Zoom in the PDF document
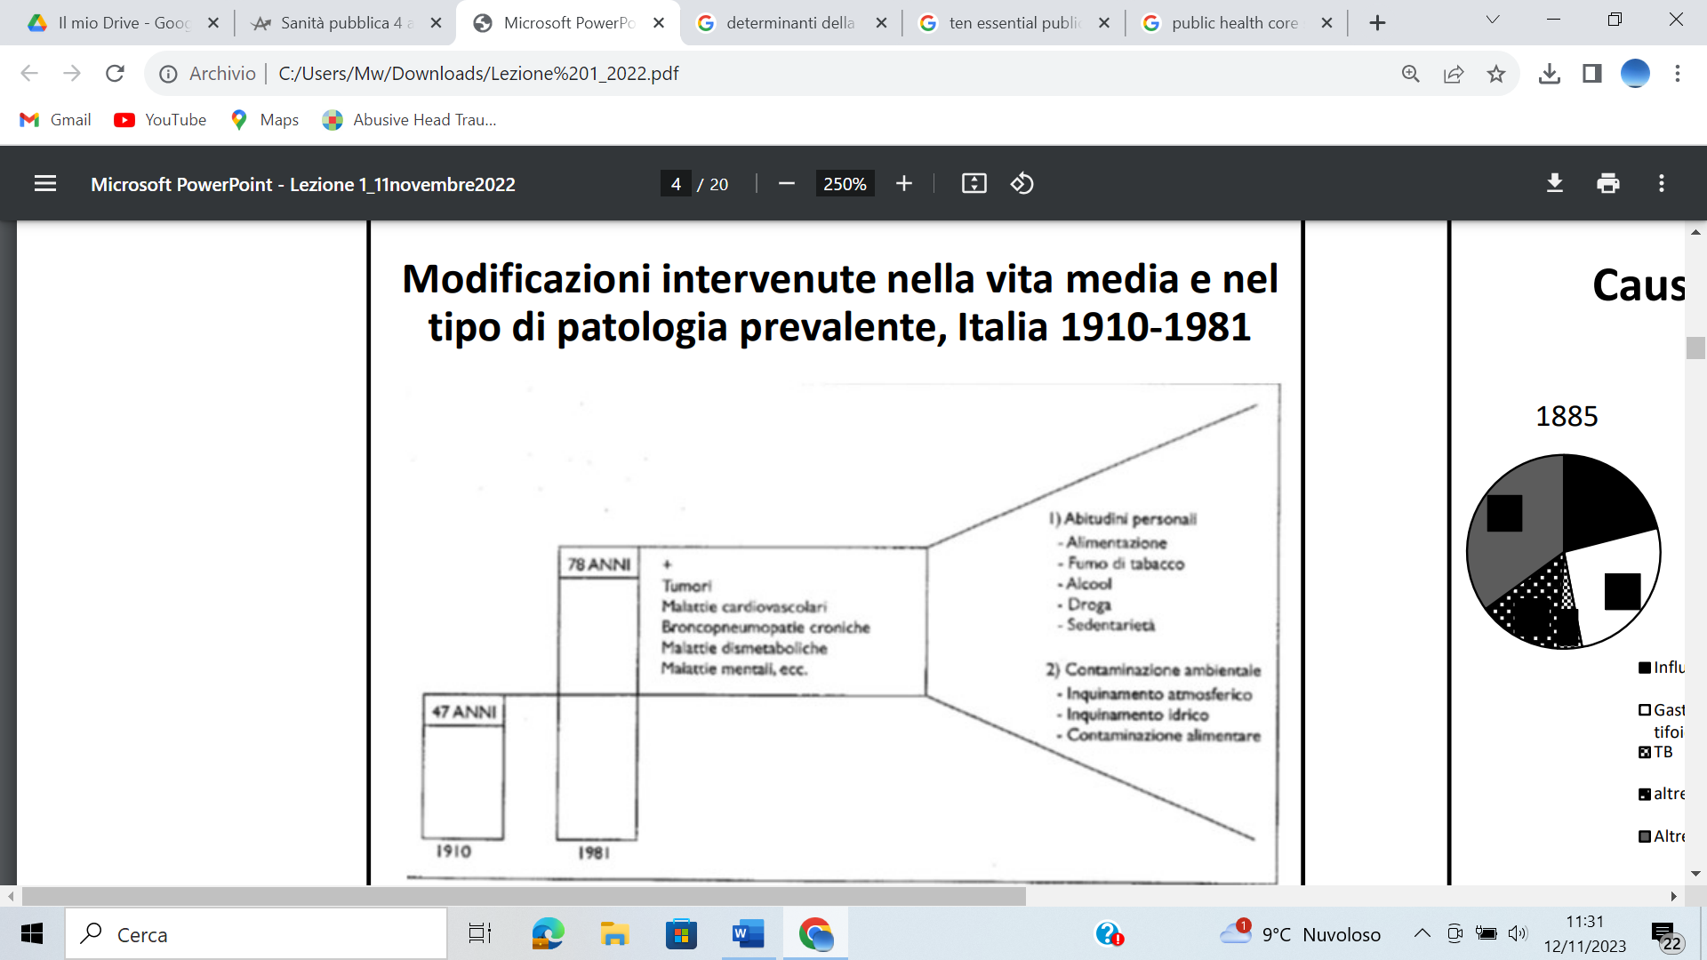This screenshot has height=960, width=1707. point(904,184)
